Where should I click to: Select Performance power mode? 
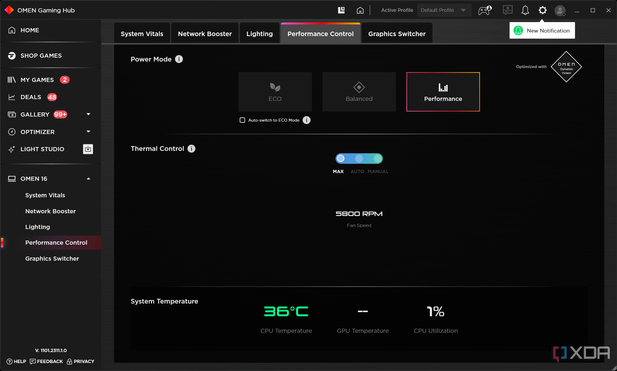click(x=443, y=92)
